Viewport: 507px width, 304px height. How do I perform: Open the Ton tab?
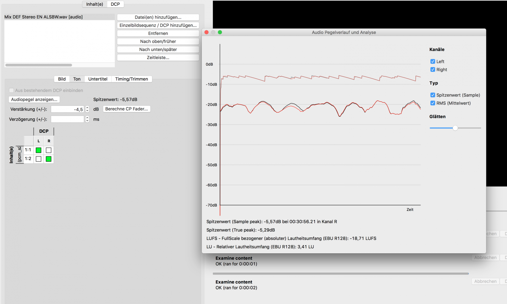[x=77, y=79]
